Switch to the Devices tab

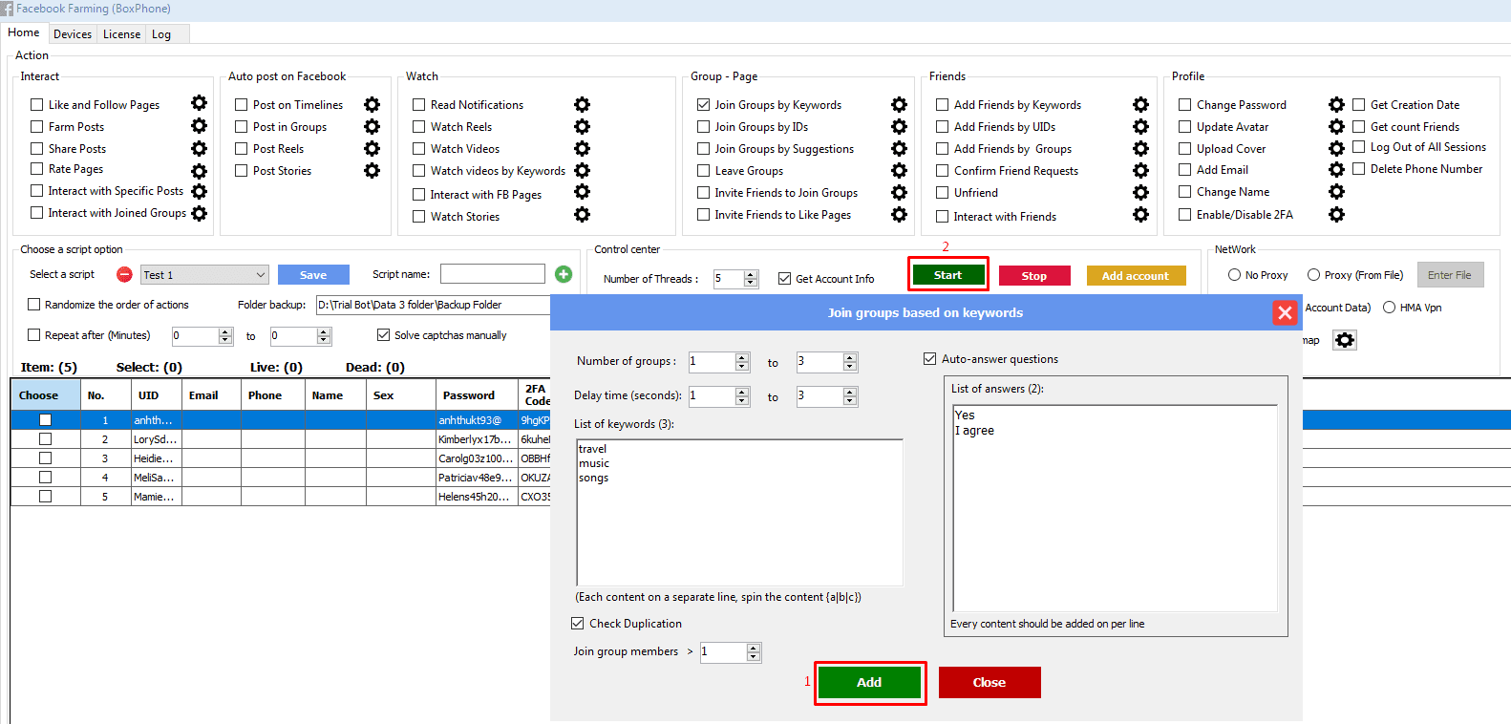coord(73,34)
